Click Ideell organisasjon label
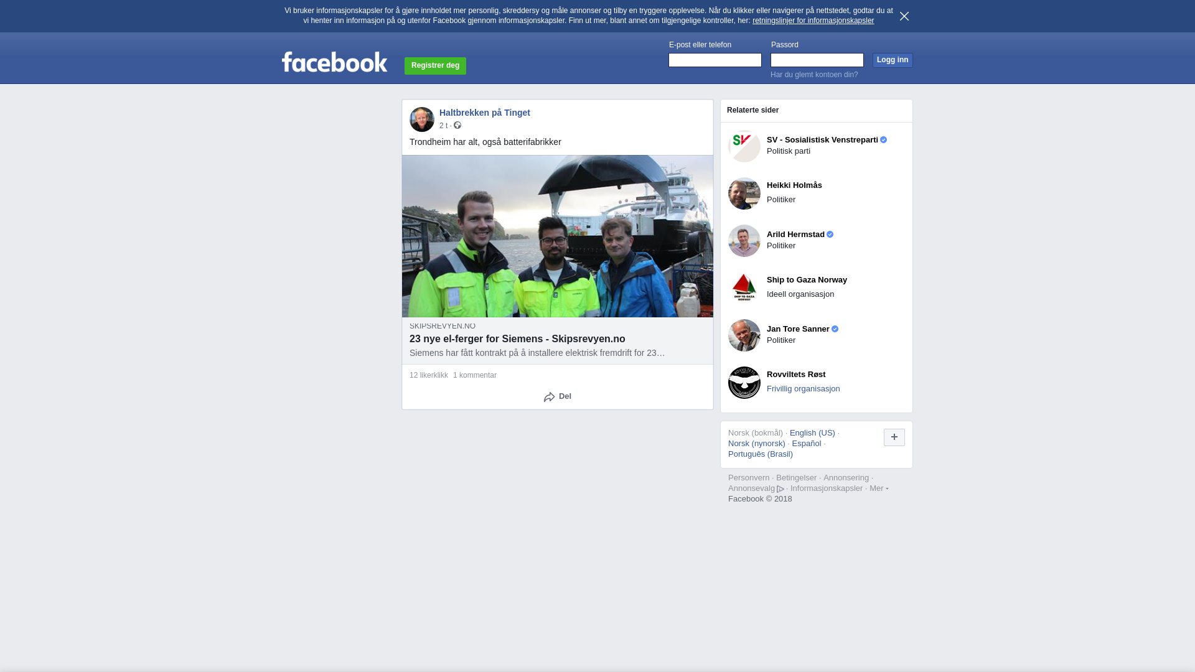This screenshot has width=1195, height=672. 800,294
